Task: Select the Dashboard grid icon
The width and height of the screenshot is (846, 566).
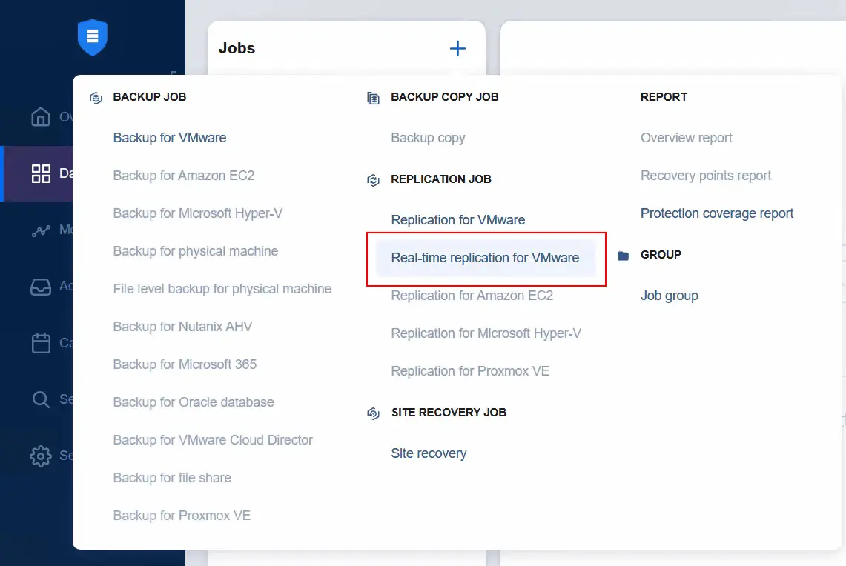Action: coord(40,173)
